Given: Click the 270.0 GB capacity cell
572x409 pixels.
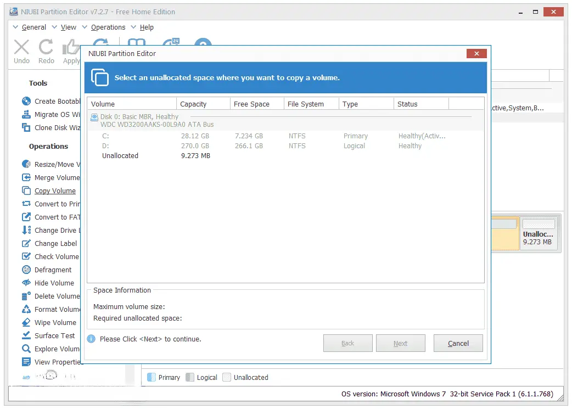Looking at the screenshot, I should click(195, 146).
